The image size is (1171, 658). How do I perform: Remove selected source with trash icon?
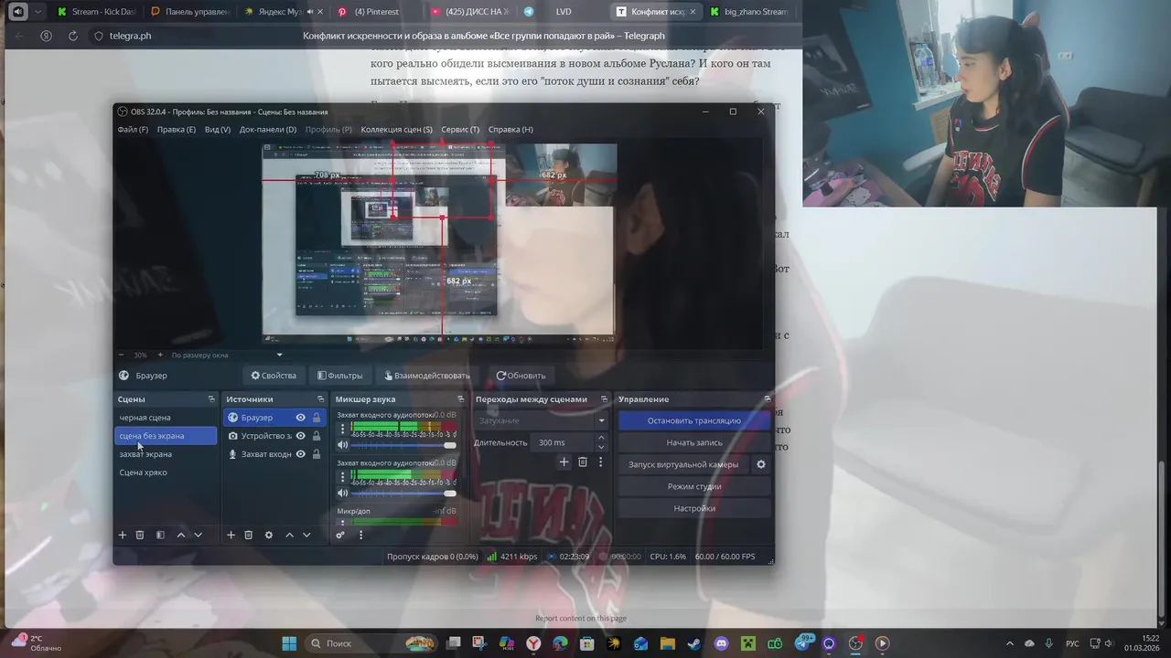(248, 535)
